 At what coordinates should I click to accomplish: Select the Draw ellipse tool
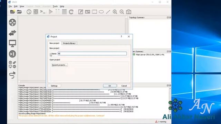[101, 12]
